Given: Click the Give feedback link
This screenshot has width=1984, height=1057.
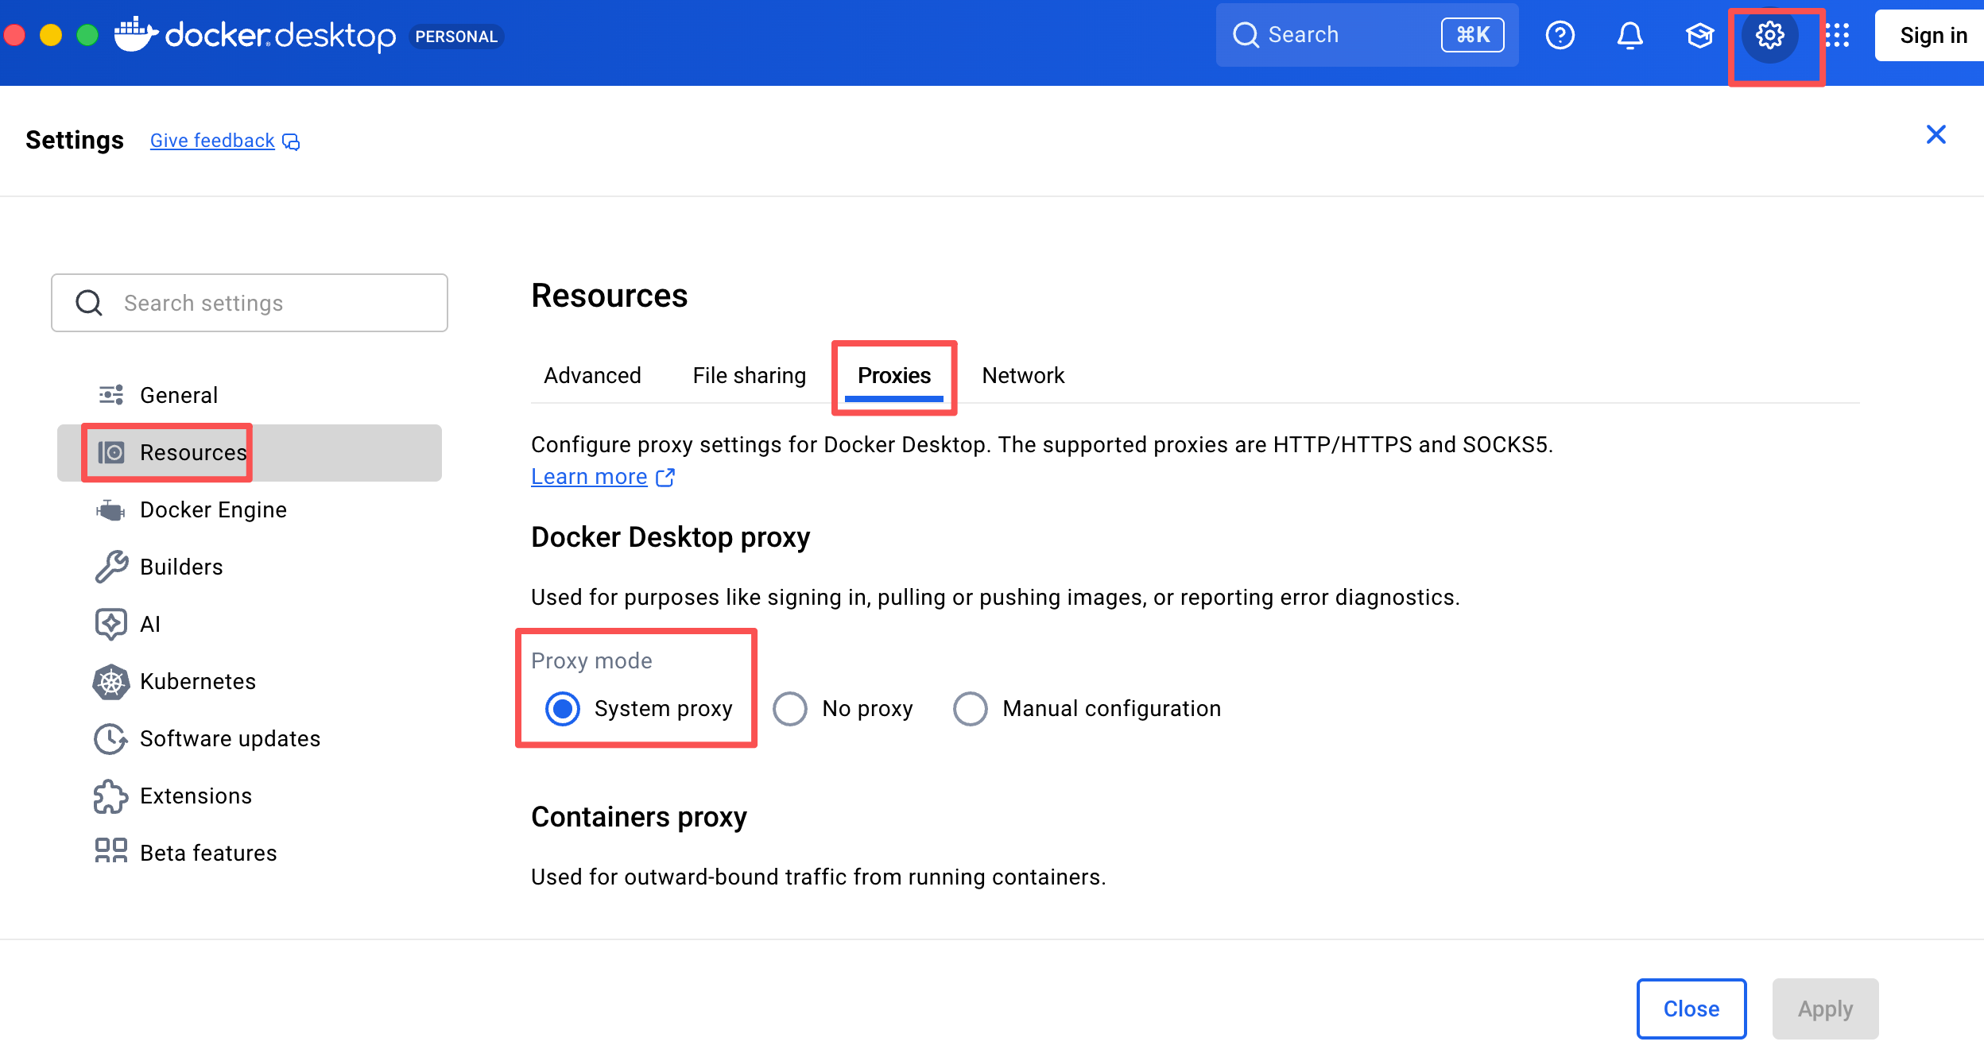Looking at the screenshot, I should [x=212, y=141].
